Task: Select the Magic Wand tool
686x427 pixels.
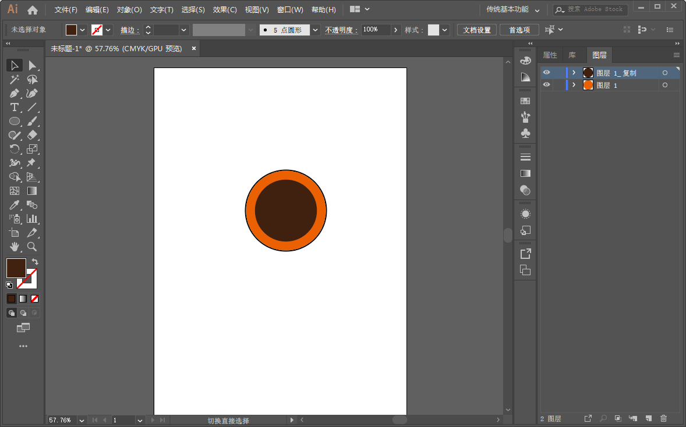Action: pos(15,80)
